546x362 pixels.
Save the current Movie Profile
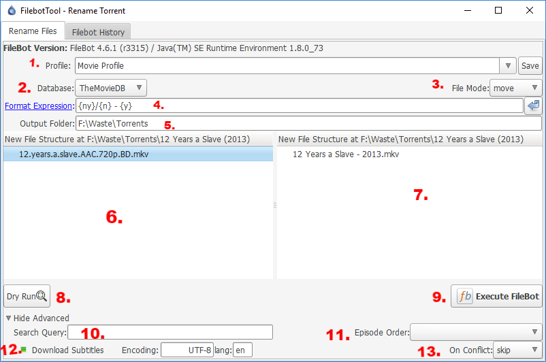530,66
